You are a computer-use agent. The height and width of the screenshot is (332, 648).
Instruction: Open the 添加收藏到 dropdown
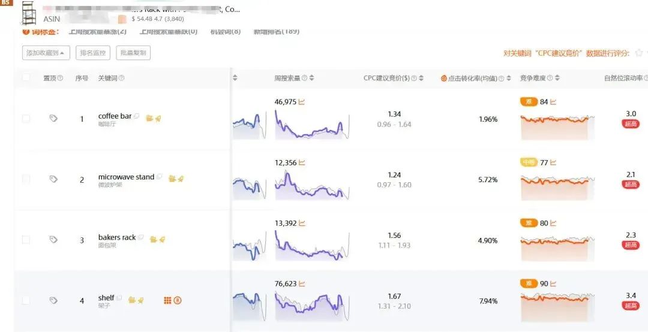click(46, 53)
